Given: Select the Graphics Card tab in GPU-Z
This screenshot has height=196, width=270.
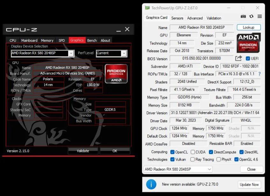Looking at the screenshot, I should click(157, 17).
